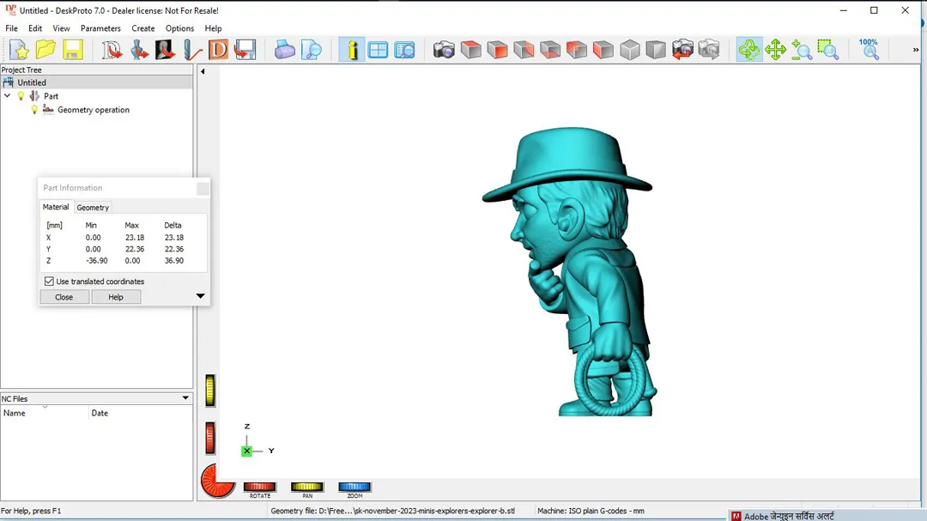
Task: Open the Options menu
Action: [179, 28]
